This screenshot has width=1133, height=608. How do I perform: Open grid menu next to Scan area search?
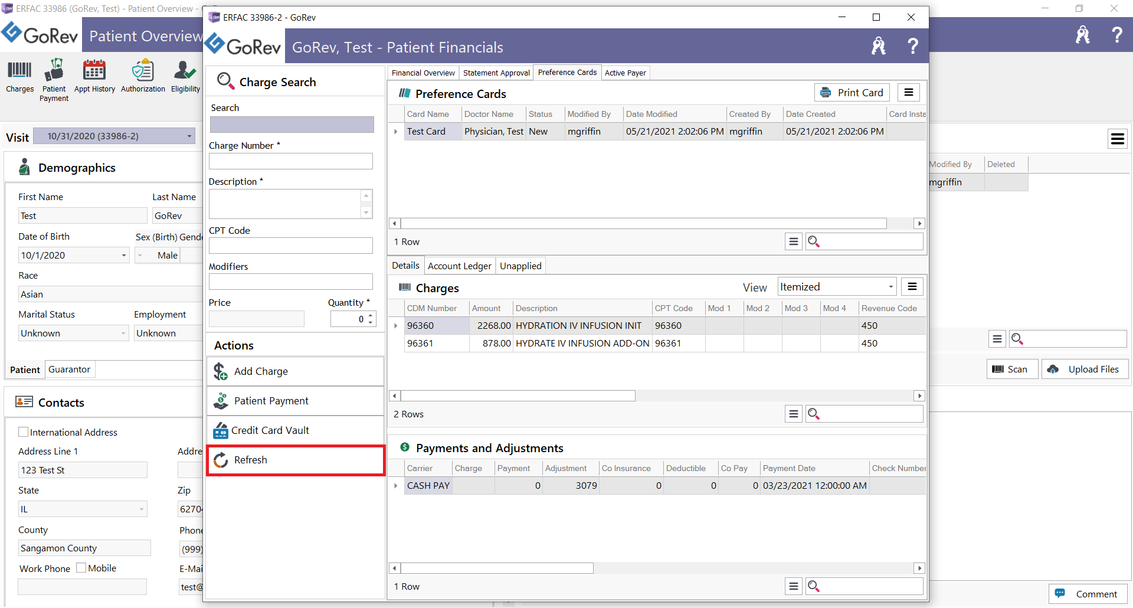(x=997, y=339)
